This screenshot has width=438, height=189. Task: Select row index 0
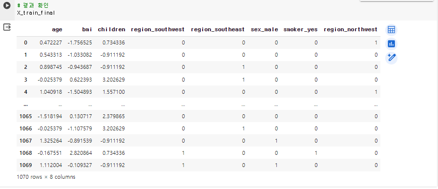coord(26,43)
